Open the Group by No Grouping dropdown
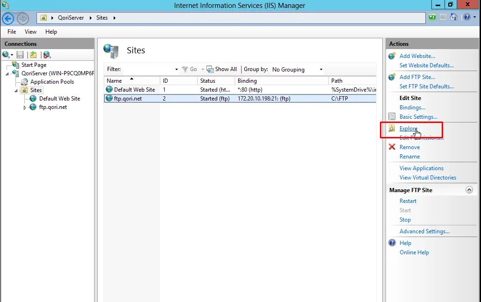 pyautogui.click(x=297, y=70)
